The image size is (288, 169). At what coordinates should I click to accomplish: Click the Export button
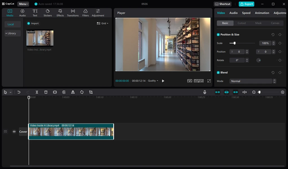point(247,4)
